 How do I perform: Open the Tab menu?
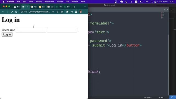coord(67,2)
